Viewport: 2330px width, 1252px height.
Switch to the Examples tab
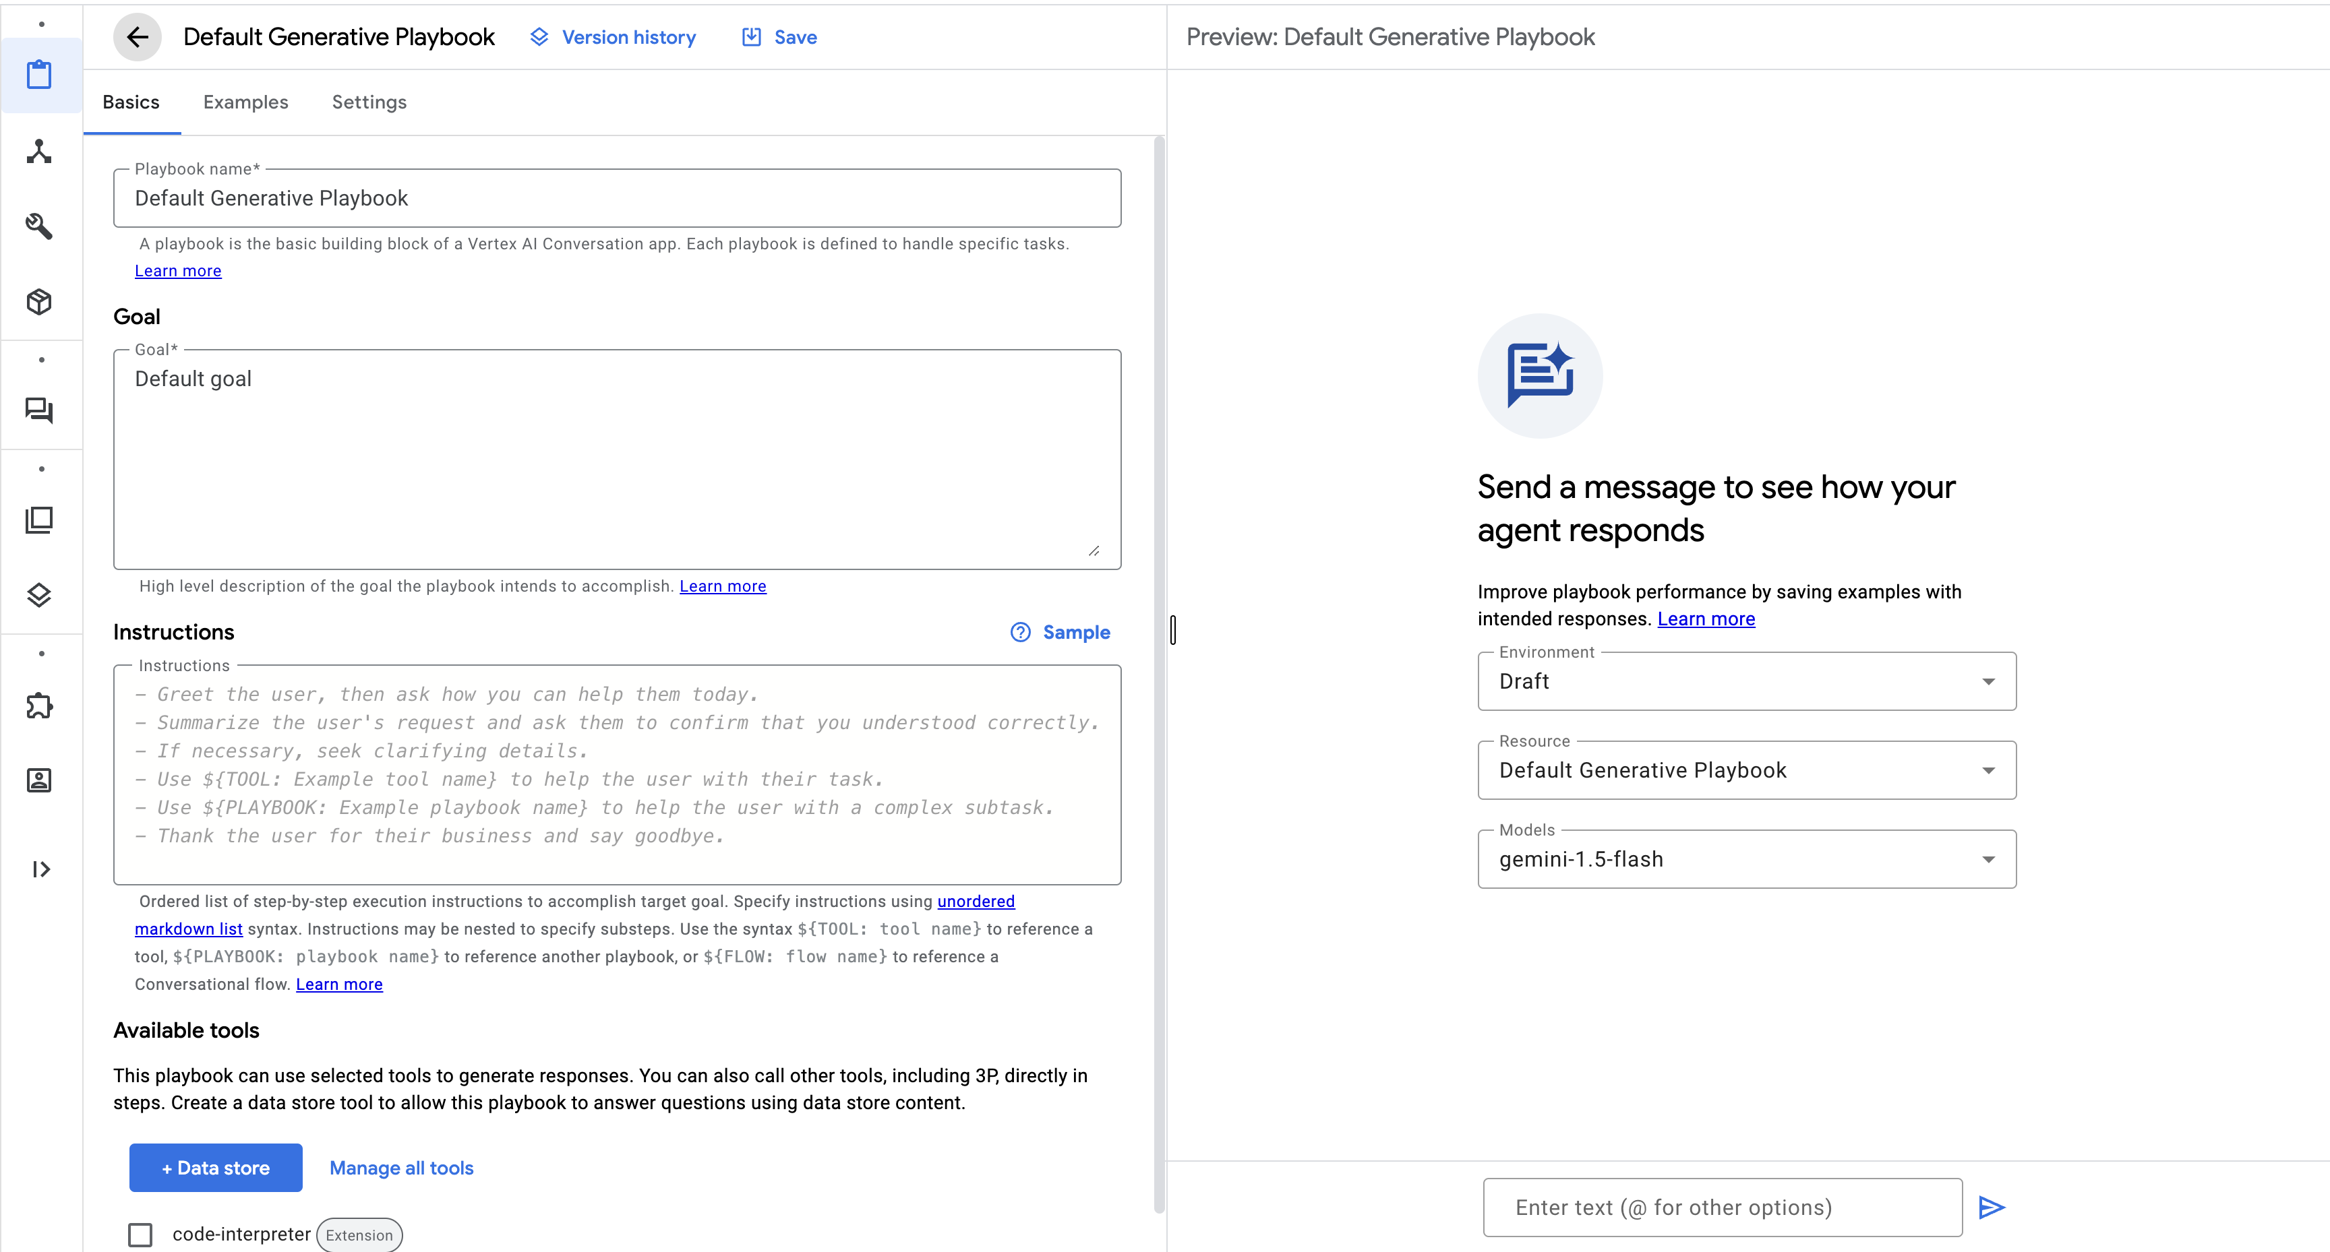tap(246, 102)
